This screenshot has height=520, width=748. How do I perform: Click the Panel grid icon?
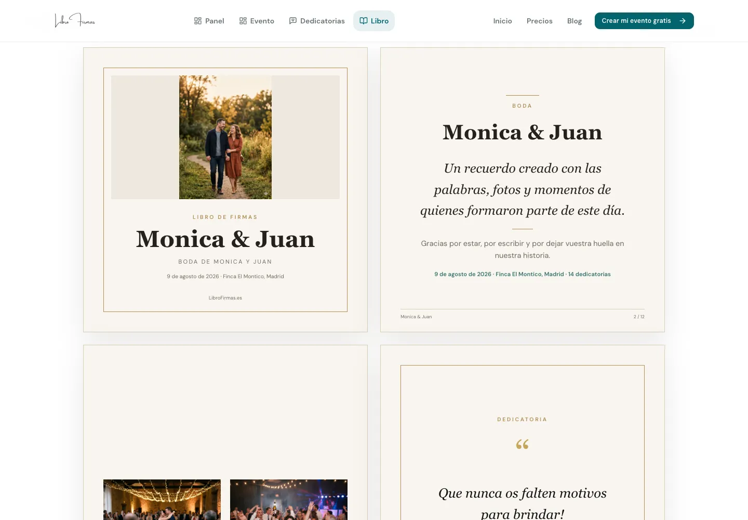pos(198,21)
